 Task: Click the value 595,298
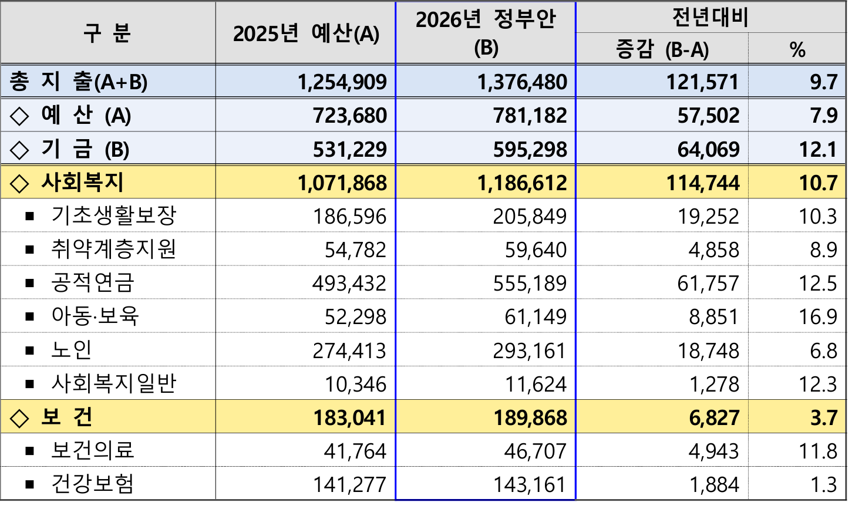530,149
